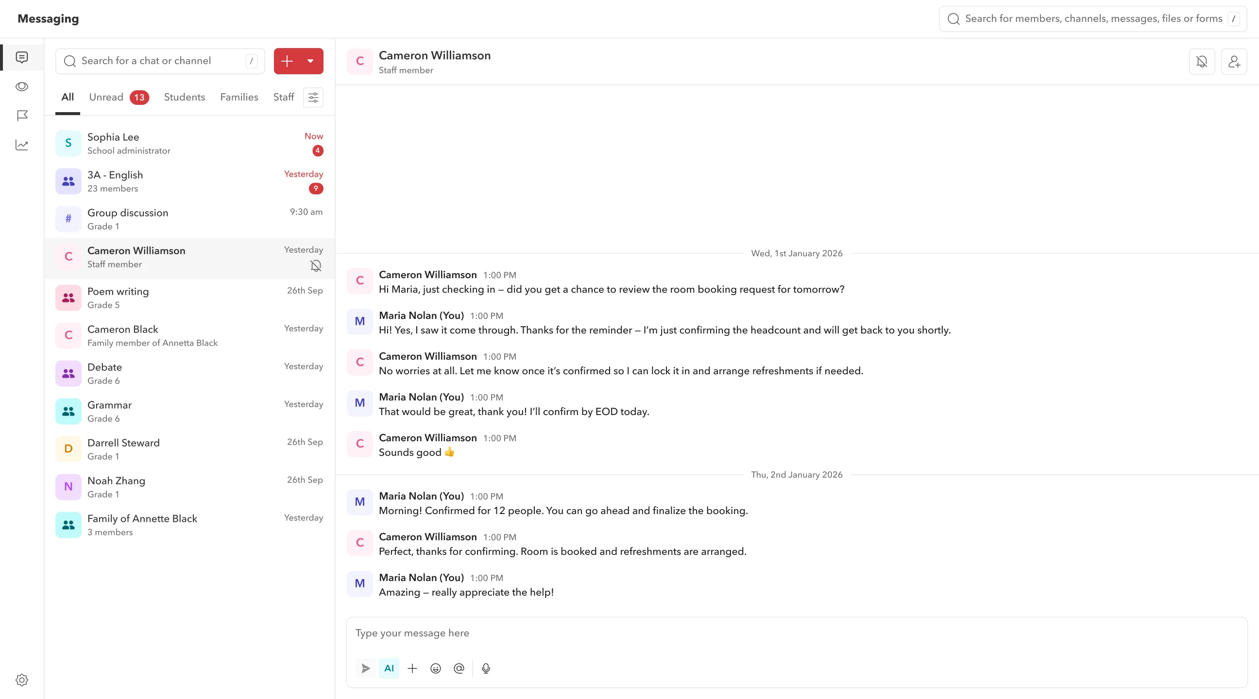Click the muted bell on Cameron Williamson row
The height and width of the screenshot is (699, 1259).
click(x=316, y=266)
